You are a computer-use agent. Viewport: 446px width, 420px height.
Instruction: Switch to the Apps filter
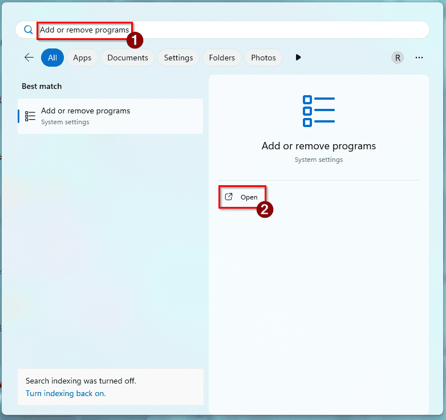click(x=82, y=58)
